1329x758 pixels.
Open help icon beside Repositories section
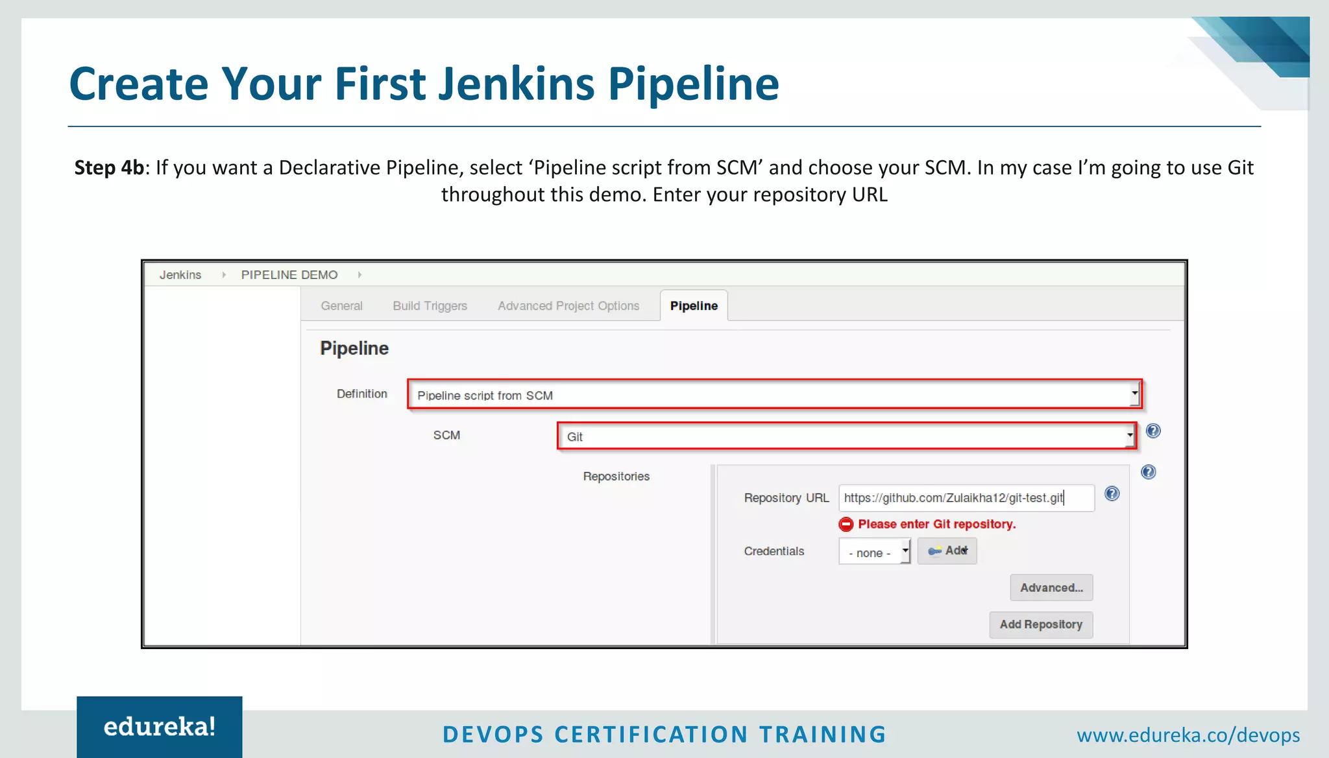1148,472
